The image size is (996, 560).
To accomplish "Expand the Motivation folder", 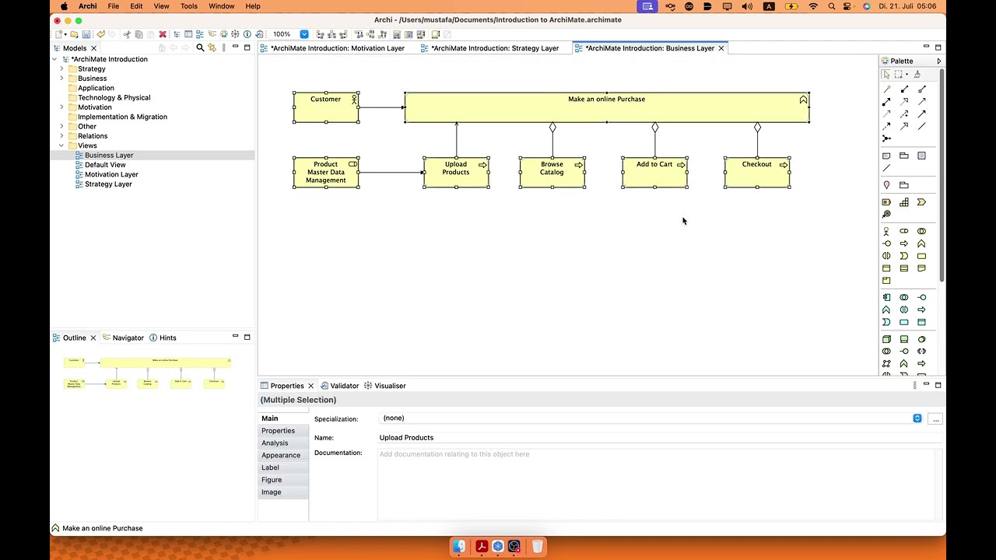I will 61,107.
